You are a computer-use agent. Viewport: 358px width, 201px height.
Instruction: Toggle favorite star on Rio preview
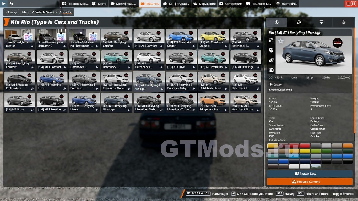tap(281, 41)
